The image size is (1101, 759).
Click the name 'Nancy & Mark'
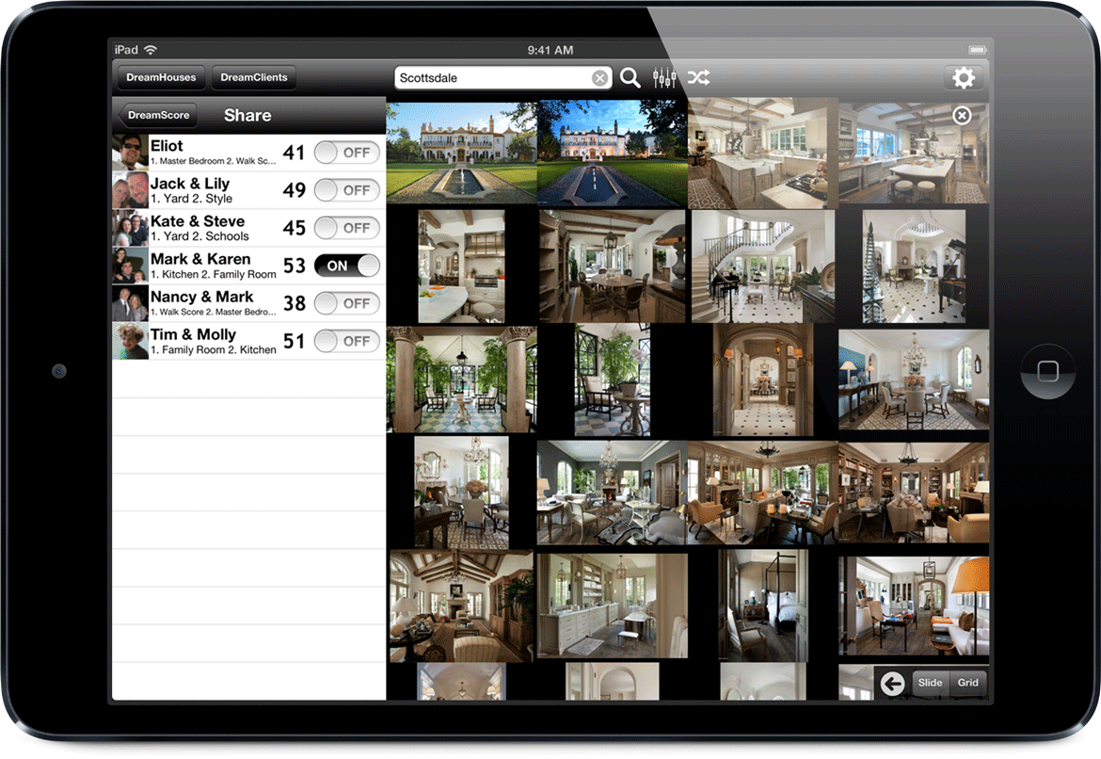(x=201, y=297)
